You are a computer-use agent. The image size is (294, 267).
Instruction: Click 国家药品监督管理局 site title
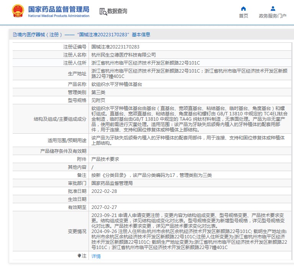pos(59,9)
